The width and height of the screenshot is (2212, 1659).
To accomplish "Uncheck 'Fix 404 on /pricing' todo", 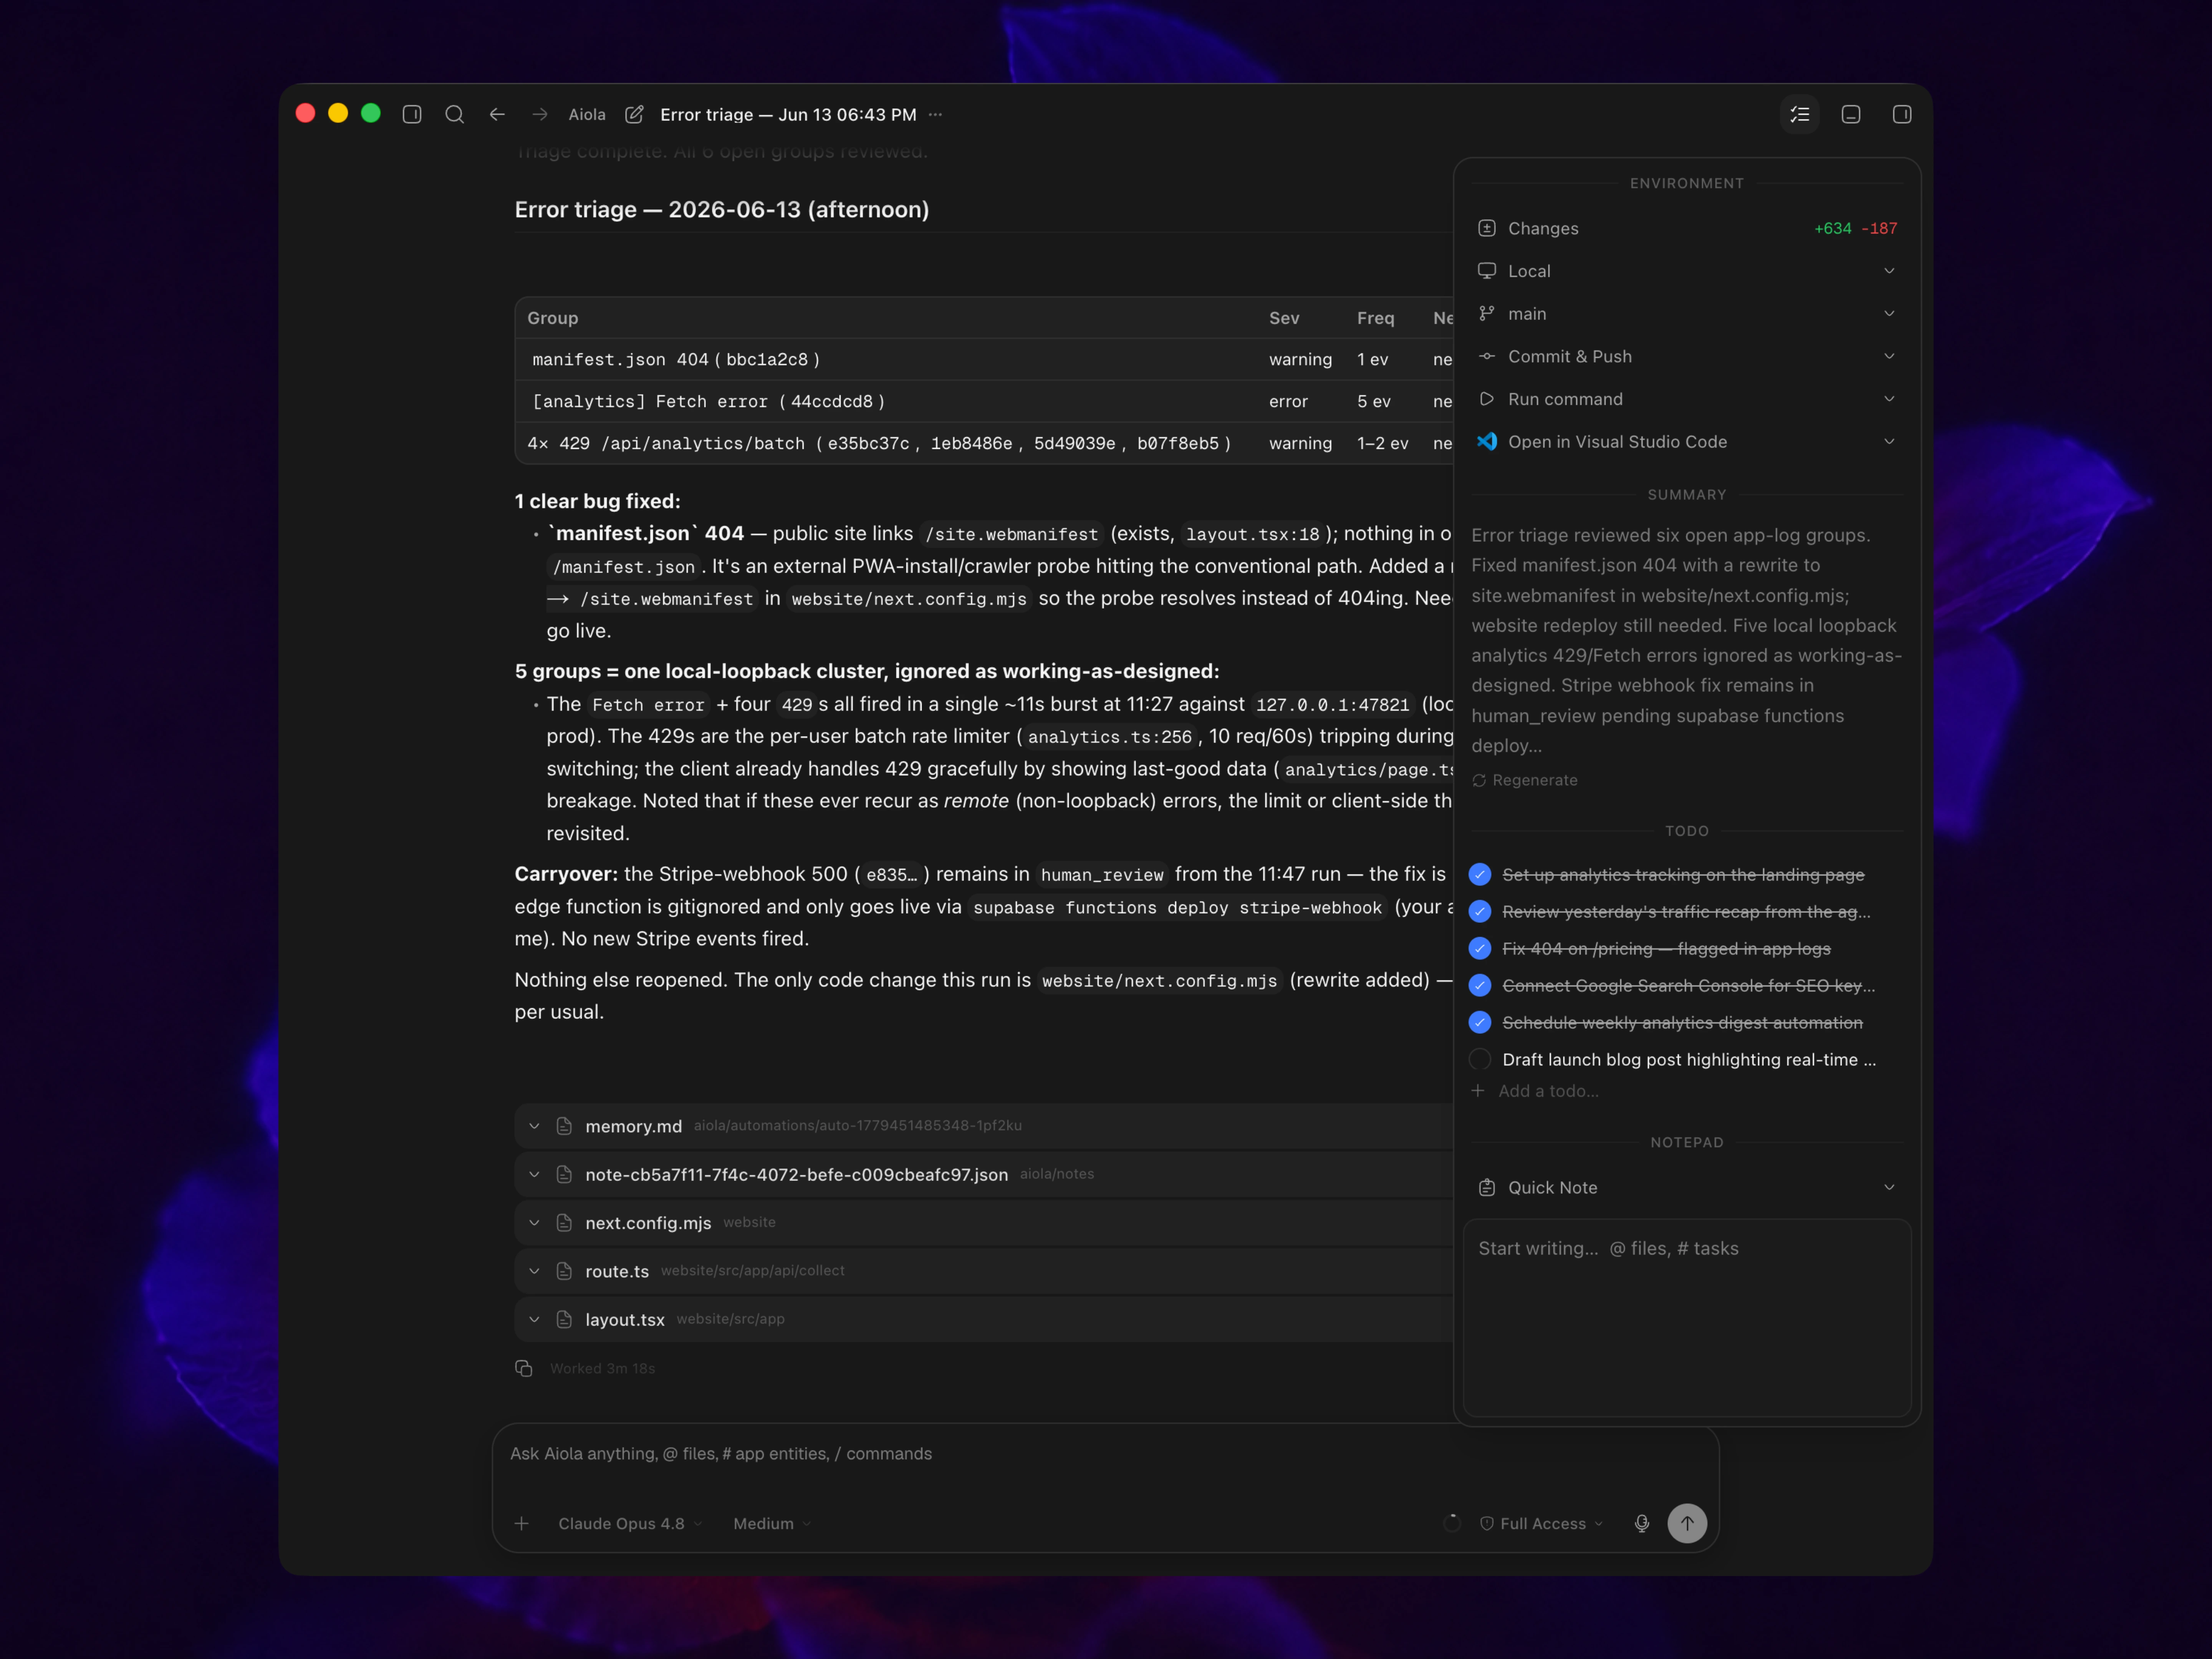I will click(1480, 949).
